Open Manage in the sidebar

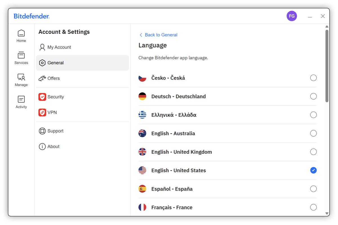click(21, 80)
